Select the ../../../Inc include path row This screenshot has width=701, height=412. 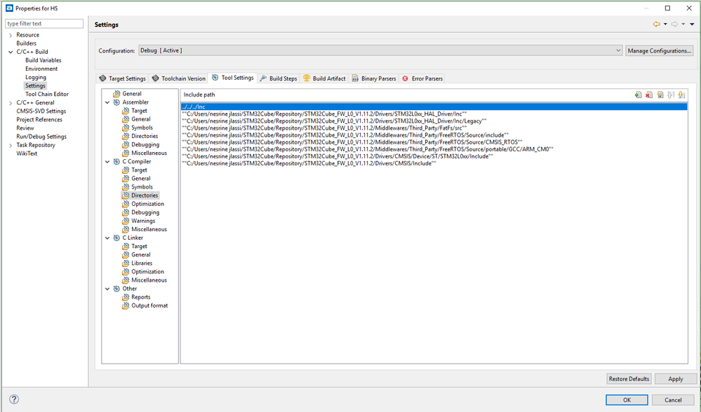click(x=434, y=107)
